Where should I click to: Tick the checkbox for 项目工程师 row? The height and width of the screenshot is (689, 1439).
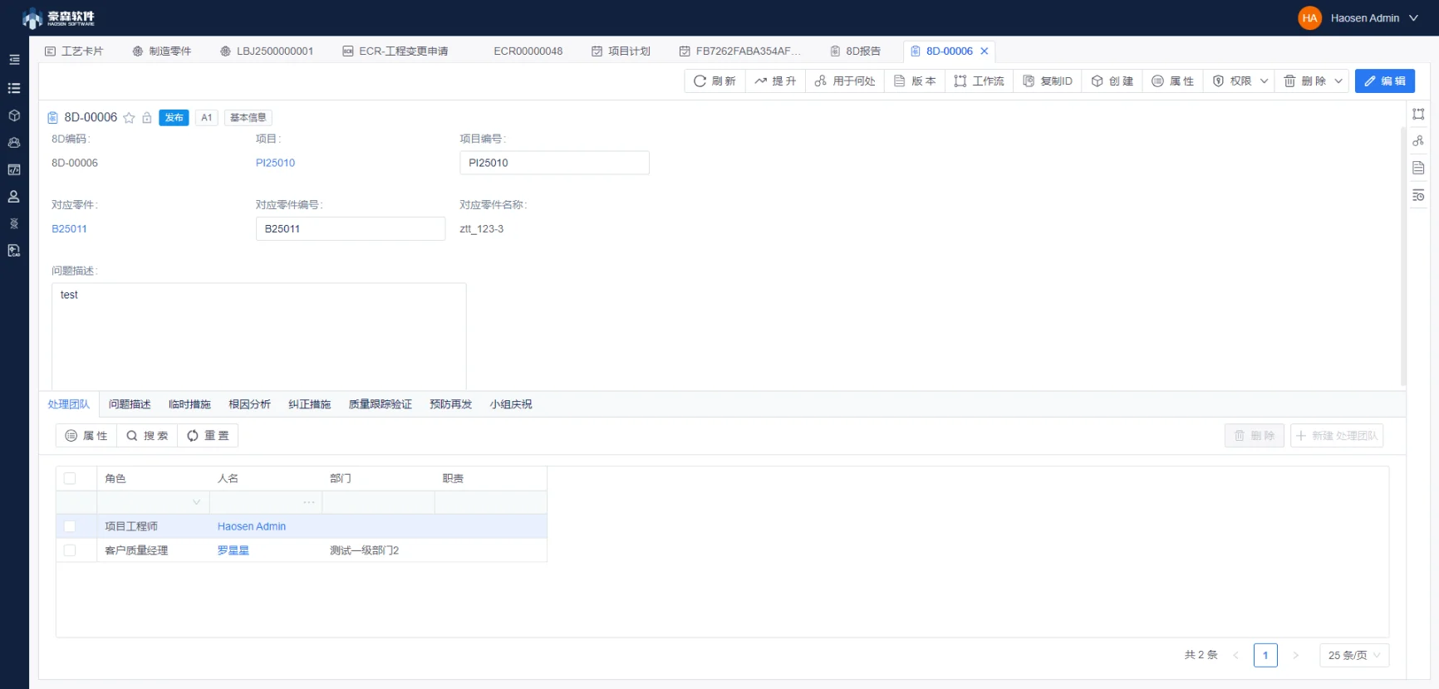pyautogui.click(x=70, y=526)
